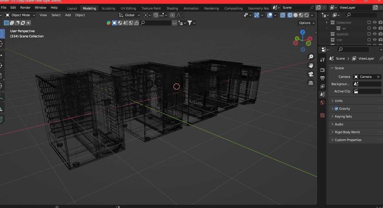Toggle the snapping magnet icon
The height and width of the screenshot is (208, 383).
pyautogui.click(x=156, y=15)
